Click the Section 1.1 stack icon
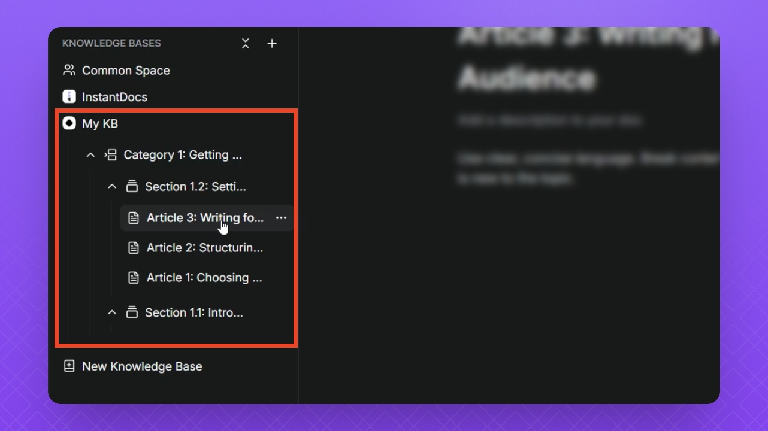 [132, 312]
